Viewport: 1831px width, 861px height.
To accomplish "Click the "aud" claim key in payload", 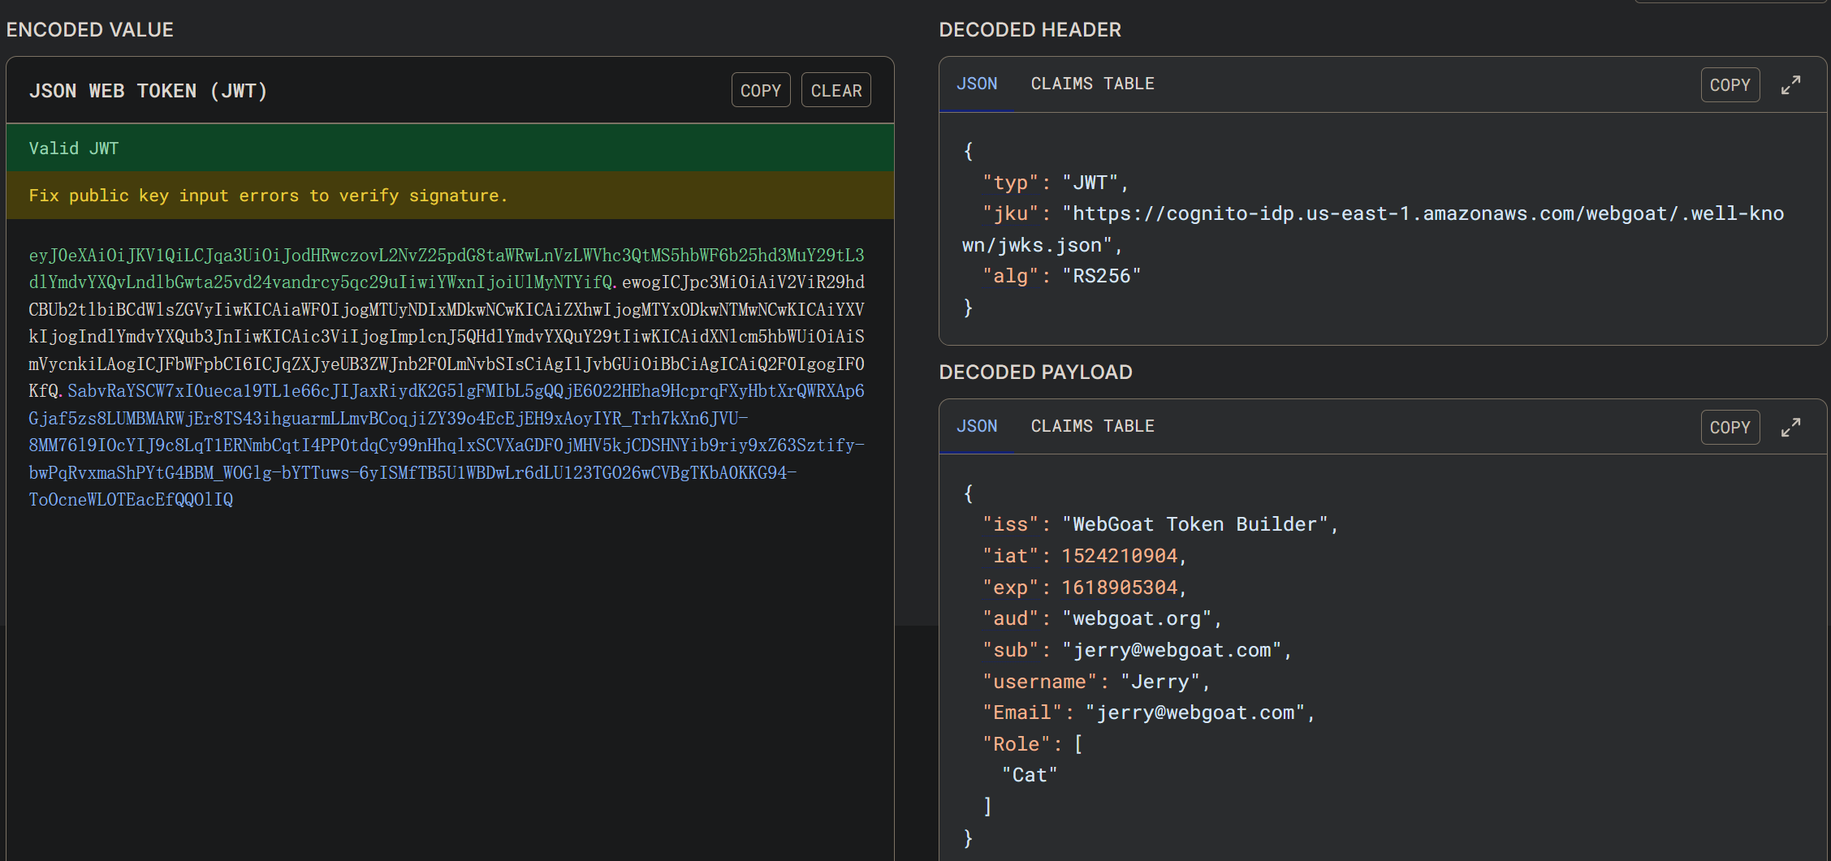I will (1011, 618).
